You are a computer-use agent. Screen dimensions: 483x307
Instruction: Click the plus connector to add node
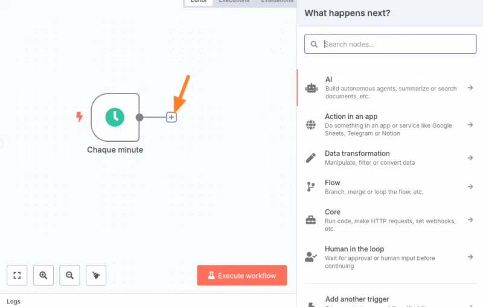pos(171,117)
